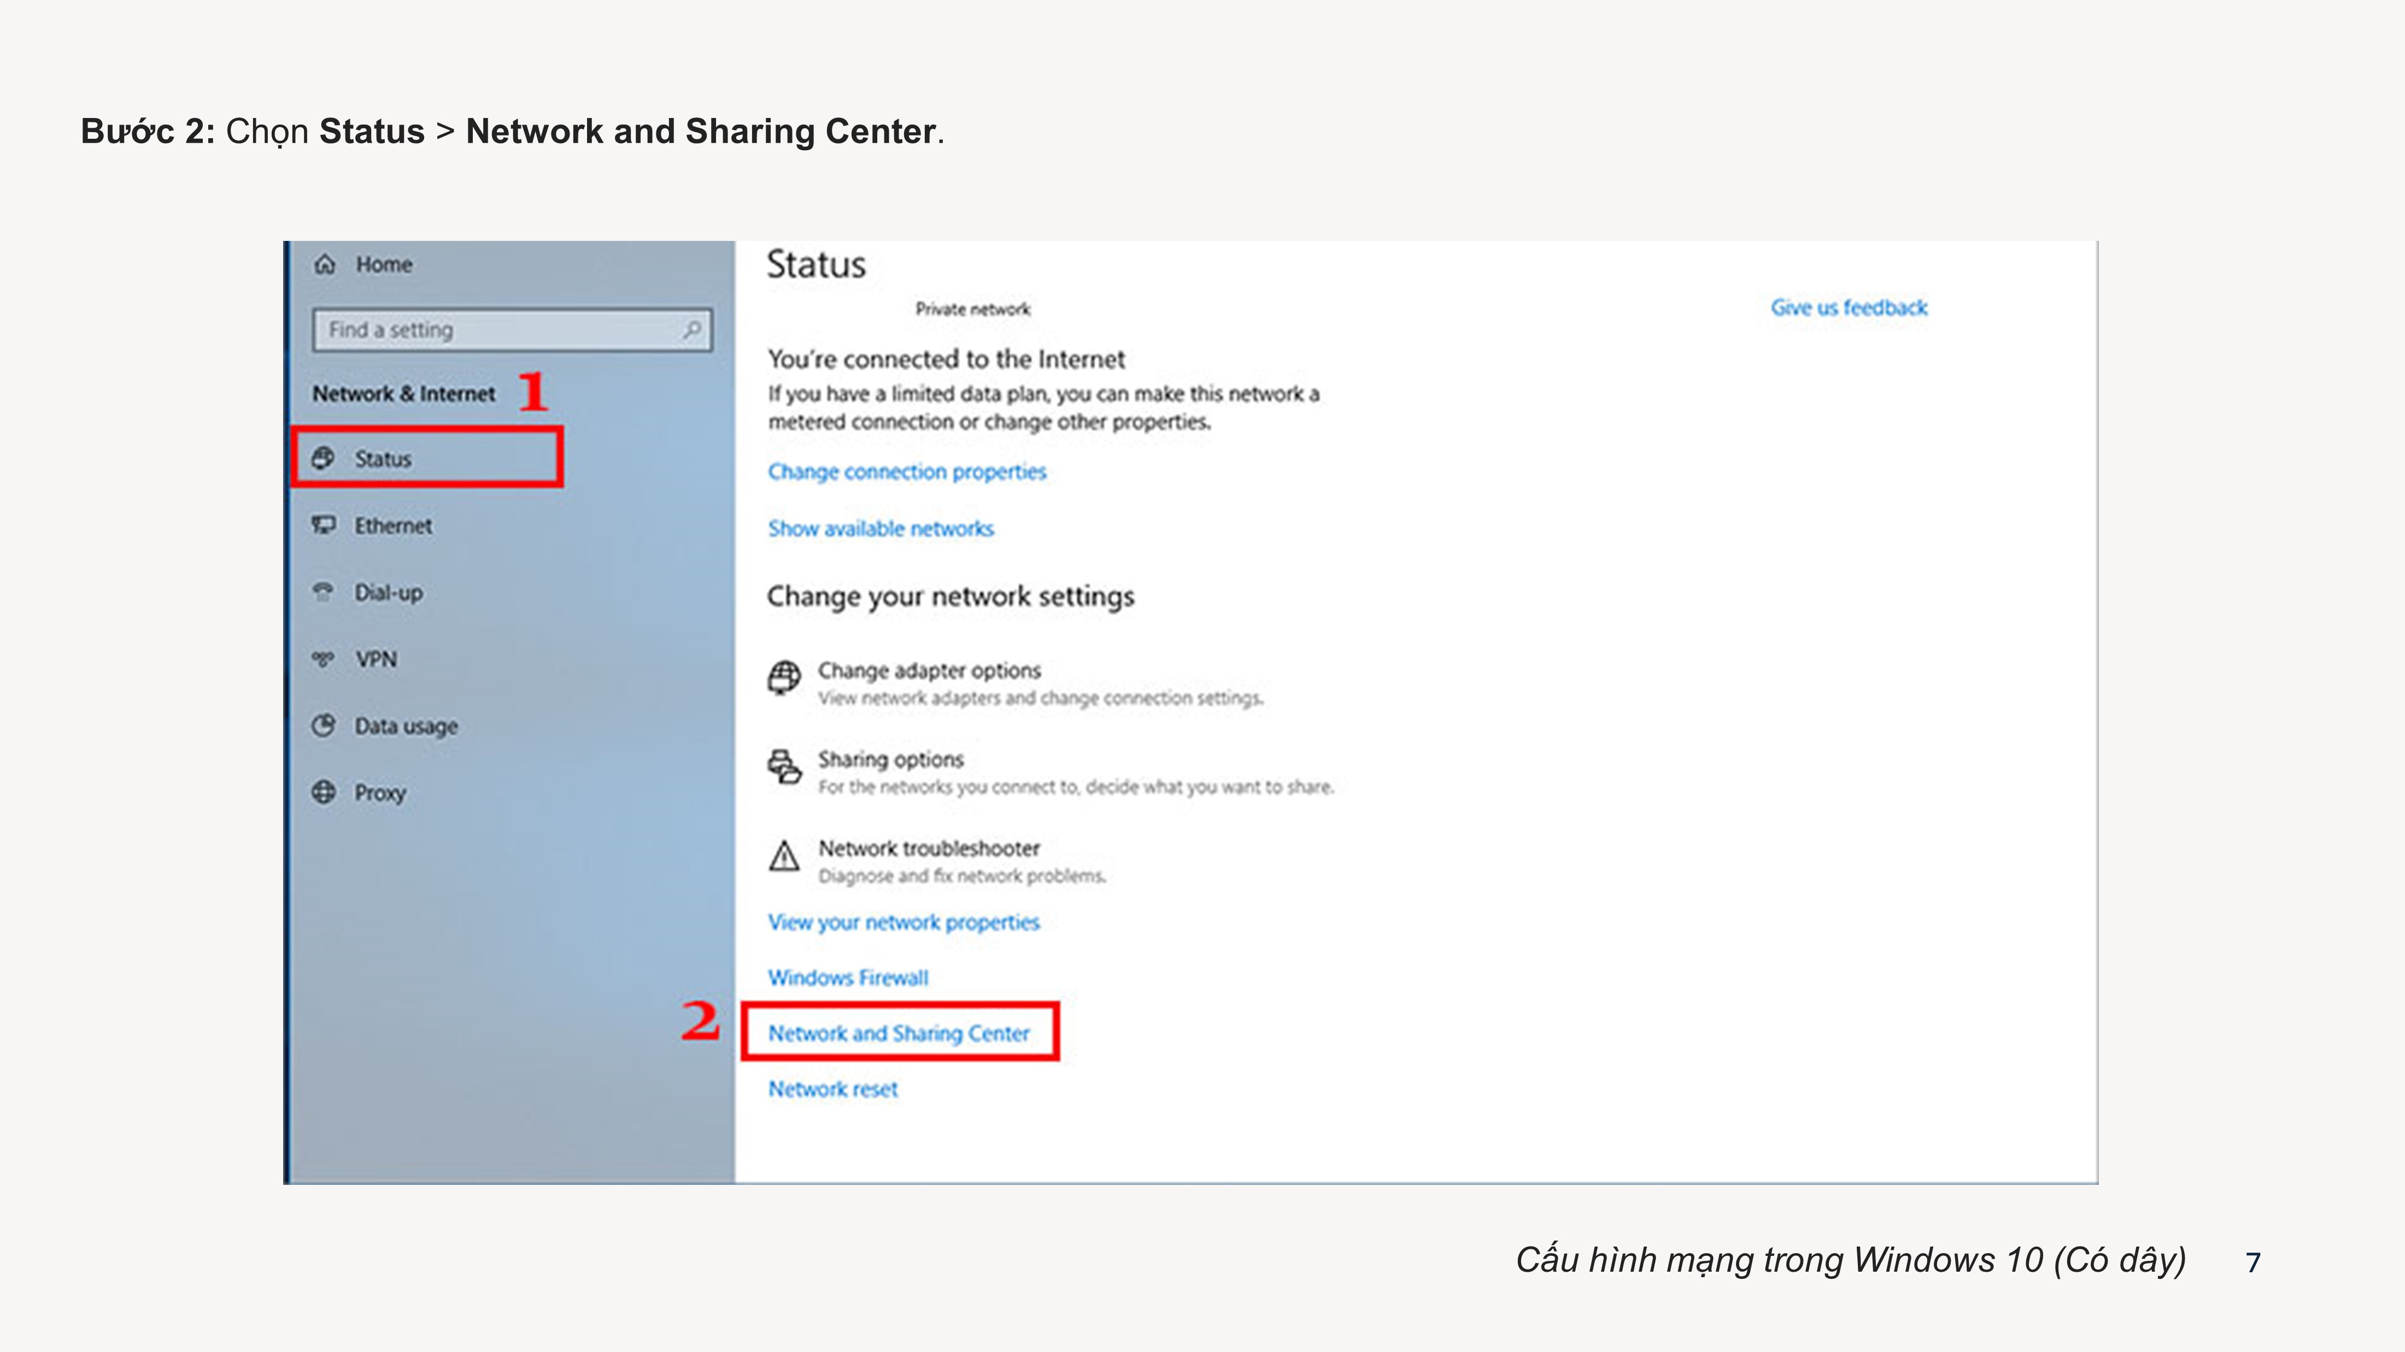The height and width of the screenshot is (1352, 2405).
Task: Click the Network troubleshooter title
Action: click(929, 848)
